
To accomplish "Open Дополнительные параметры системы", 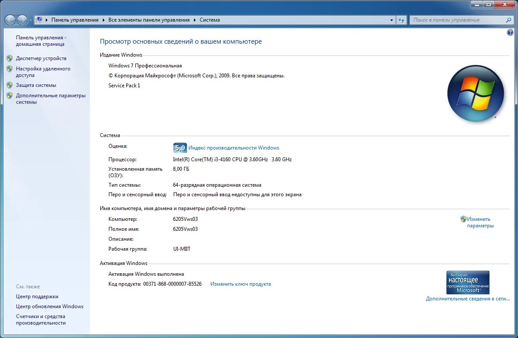I will click(x=51, y=99).
